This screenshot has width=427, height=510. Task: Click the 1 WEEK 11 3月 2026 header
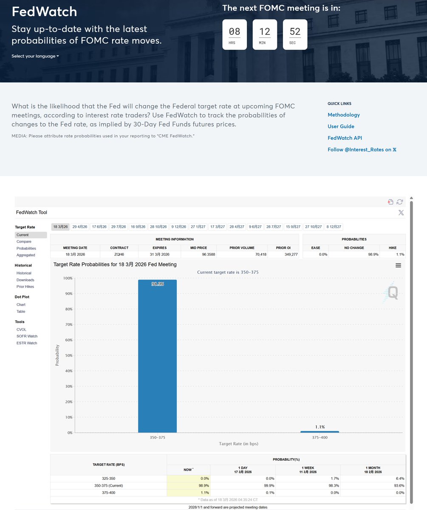coord(308,469)
